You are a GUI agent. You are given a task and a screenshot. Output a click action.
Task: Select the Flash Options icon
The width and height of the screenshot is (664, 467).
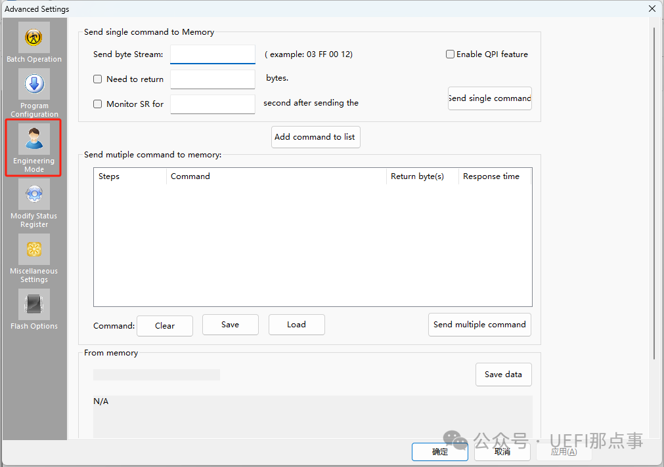34,306
